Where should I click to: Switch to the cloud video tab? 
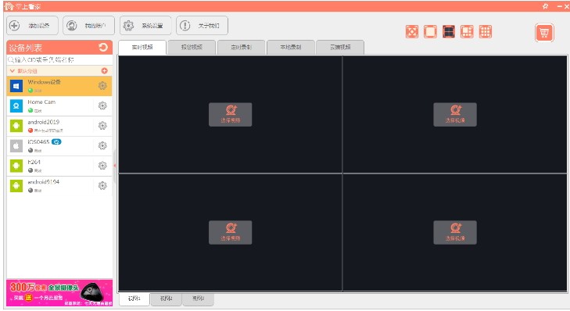coord(340,47)
